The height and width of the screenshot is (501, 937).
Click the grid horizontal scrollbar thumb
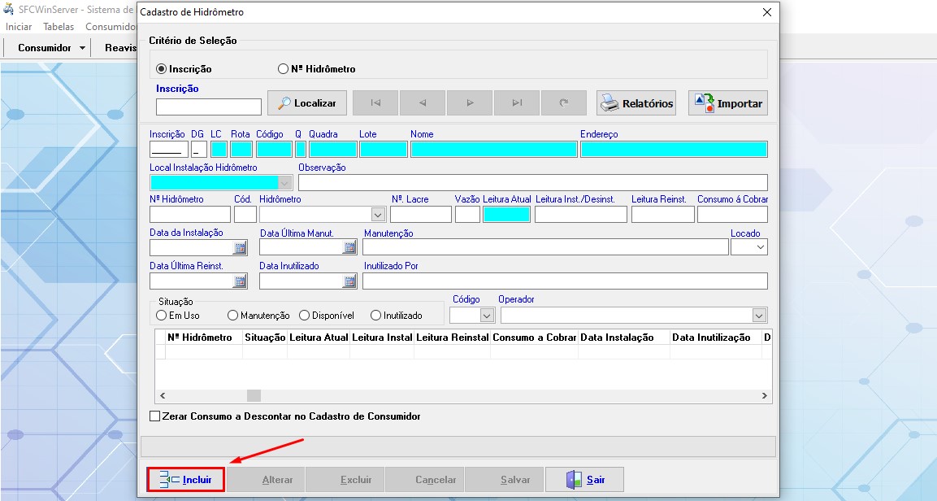coord(254,395)
